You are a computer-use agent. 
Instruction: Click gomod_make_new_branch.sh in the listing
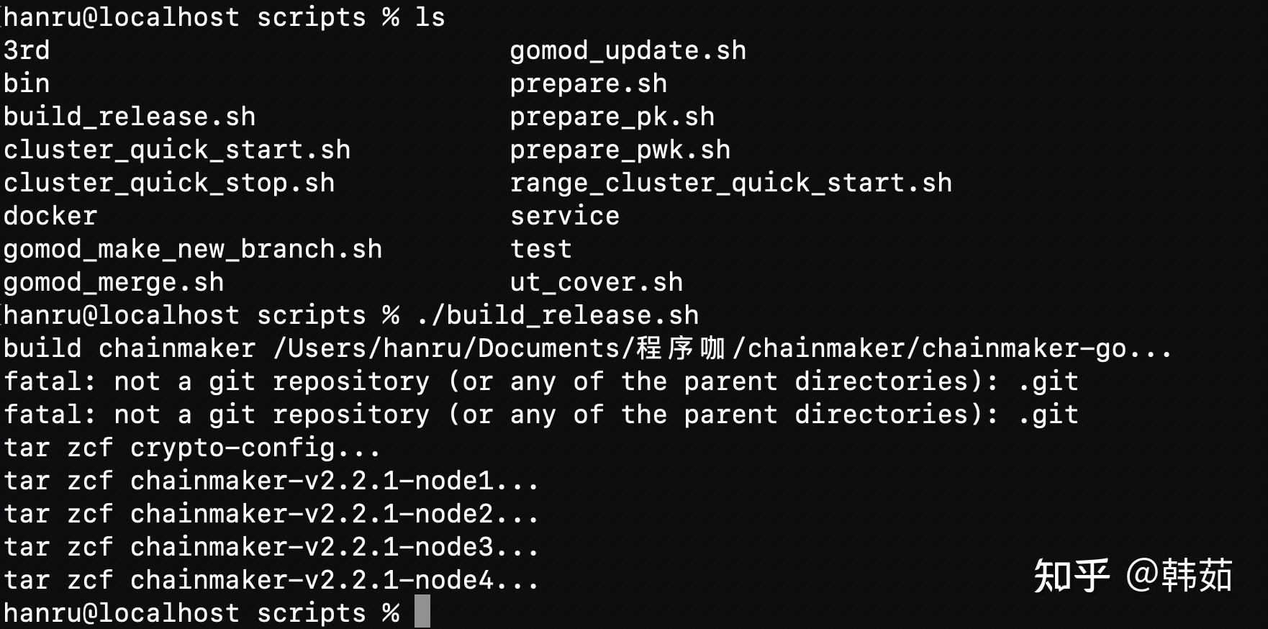click(x=193, y=249)
